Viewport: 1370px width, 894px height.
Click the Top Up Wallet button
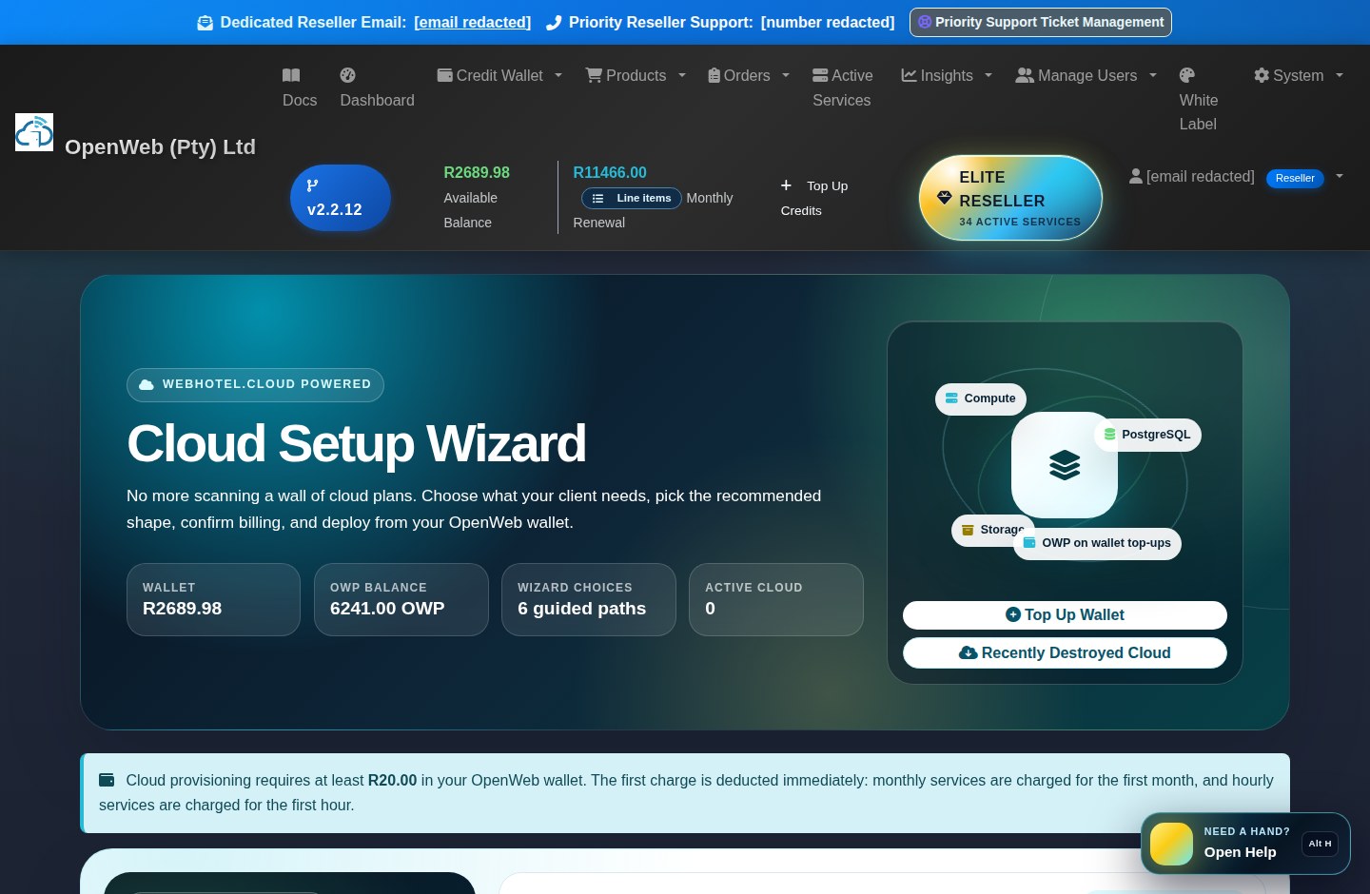click(1065, 615)
